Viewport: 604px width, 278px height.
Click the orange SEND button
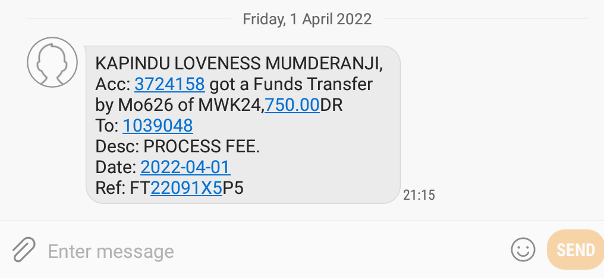pyautogui.click(x=575, y=250)
